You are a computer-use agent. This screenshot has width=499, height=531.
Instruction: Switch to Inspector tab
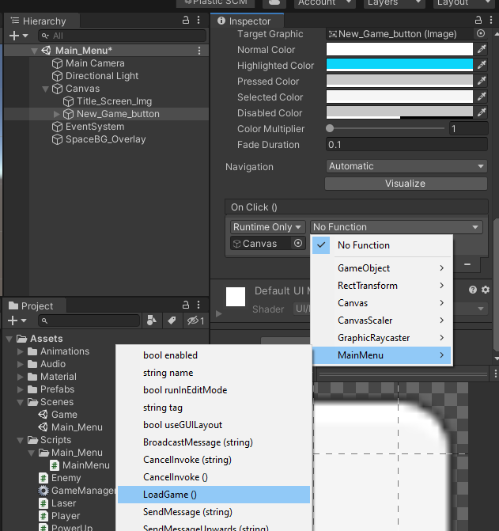point(248,21)
